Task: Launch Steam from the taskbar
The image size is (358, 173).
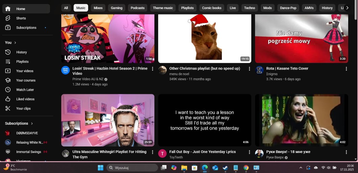Action: [x=225, y=168]
